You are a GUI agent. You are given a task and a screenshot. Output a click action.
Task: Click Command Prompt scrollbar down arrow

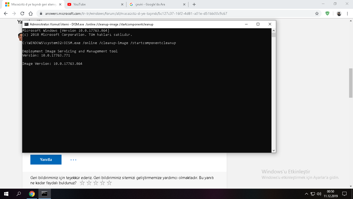pyautogui.click(x=274, y=150)
